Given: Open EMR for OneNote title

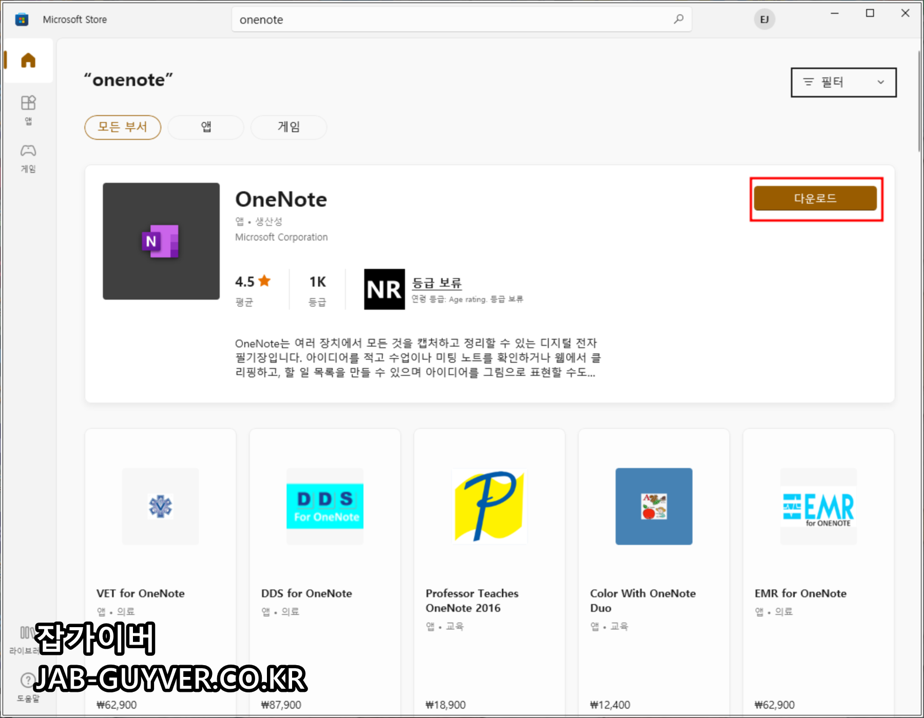Looking at the screenshot, I should click(800, 594).
